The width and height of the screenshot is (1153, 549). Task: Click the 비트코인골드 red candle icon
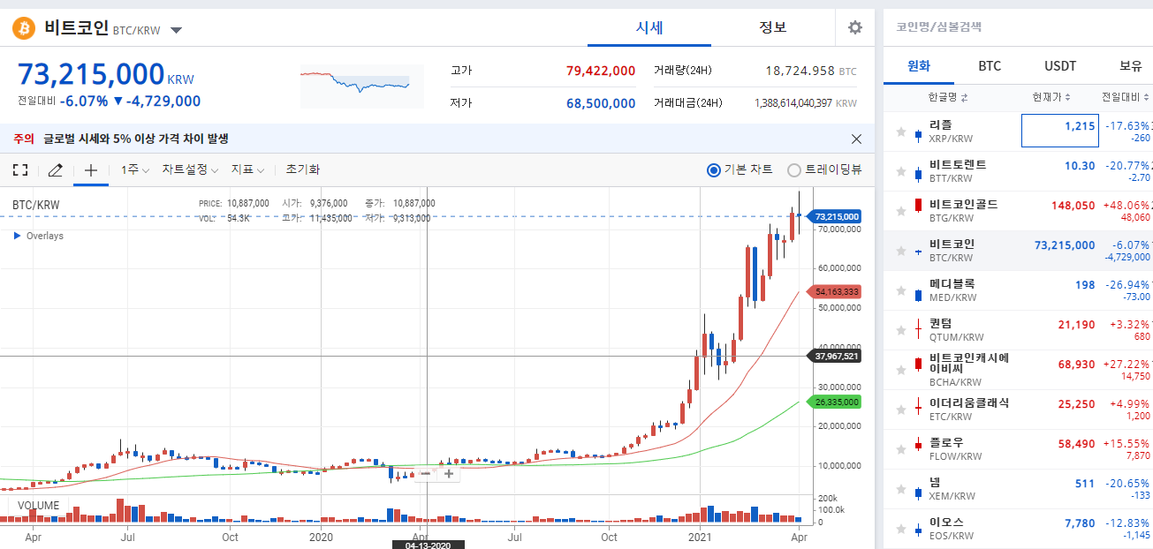tap(919, 207)
